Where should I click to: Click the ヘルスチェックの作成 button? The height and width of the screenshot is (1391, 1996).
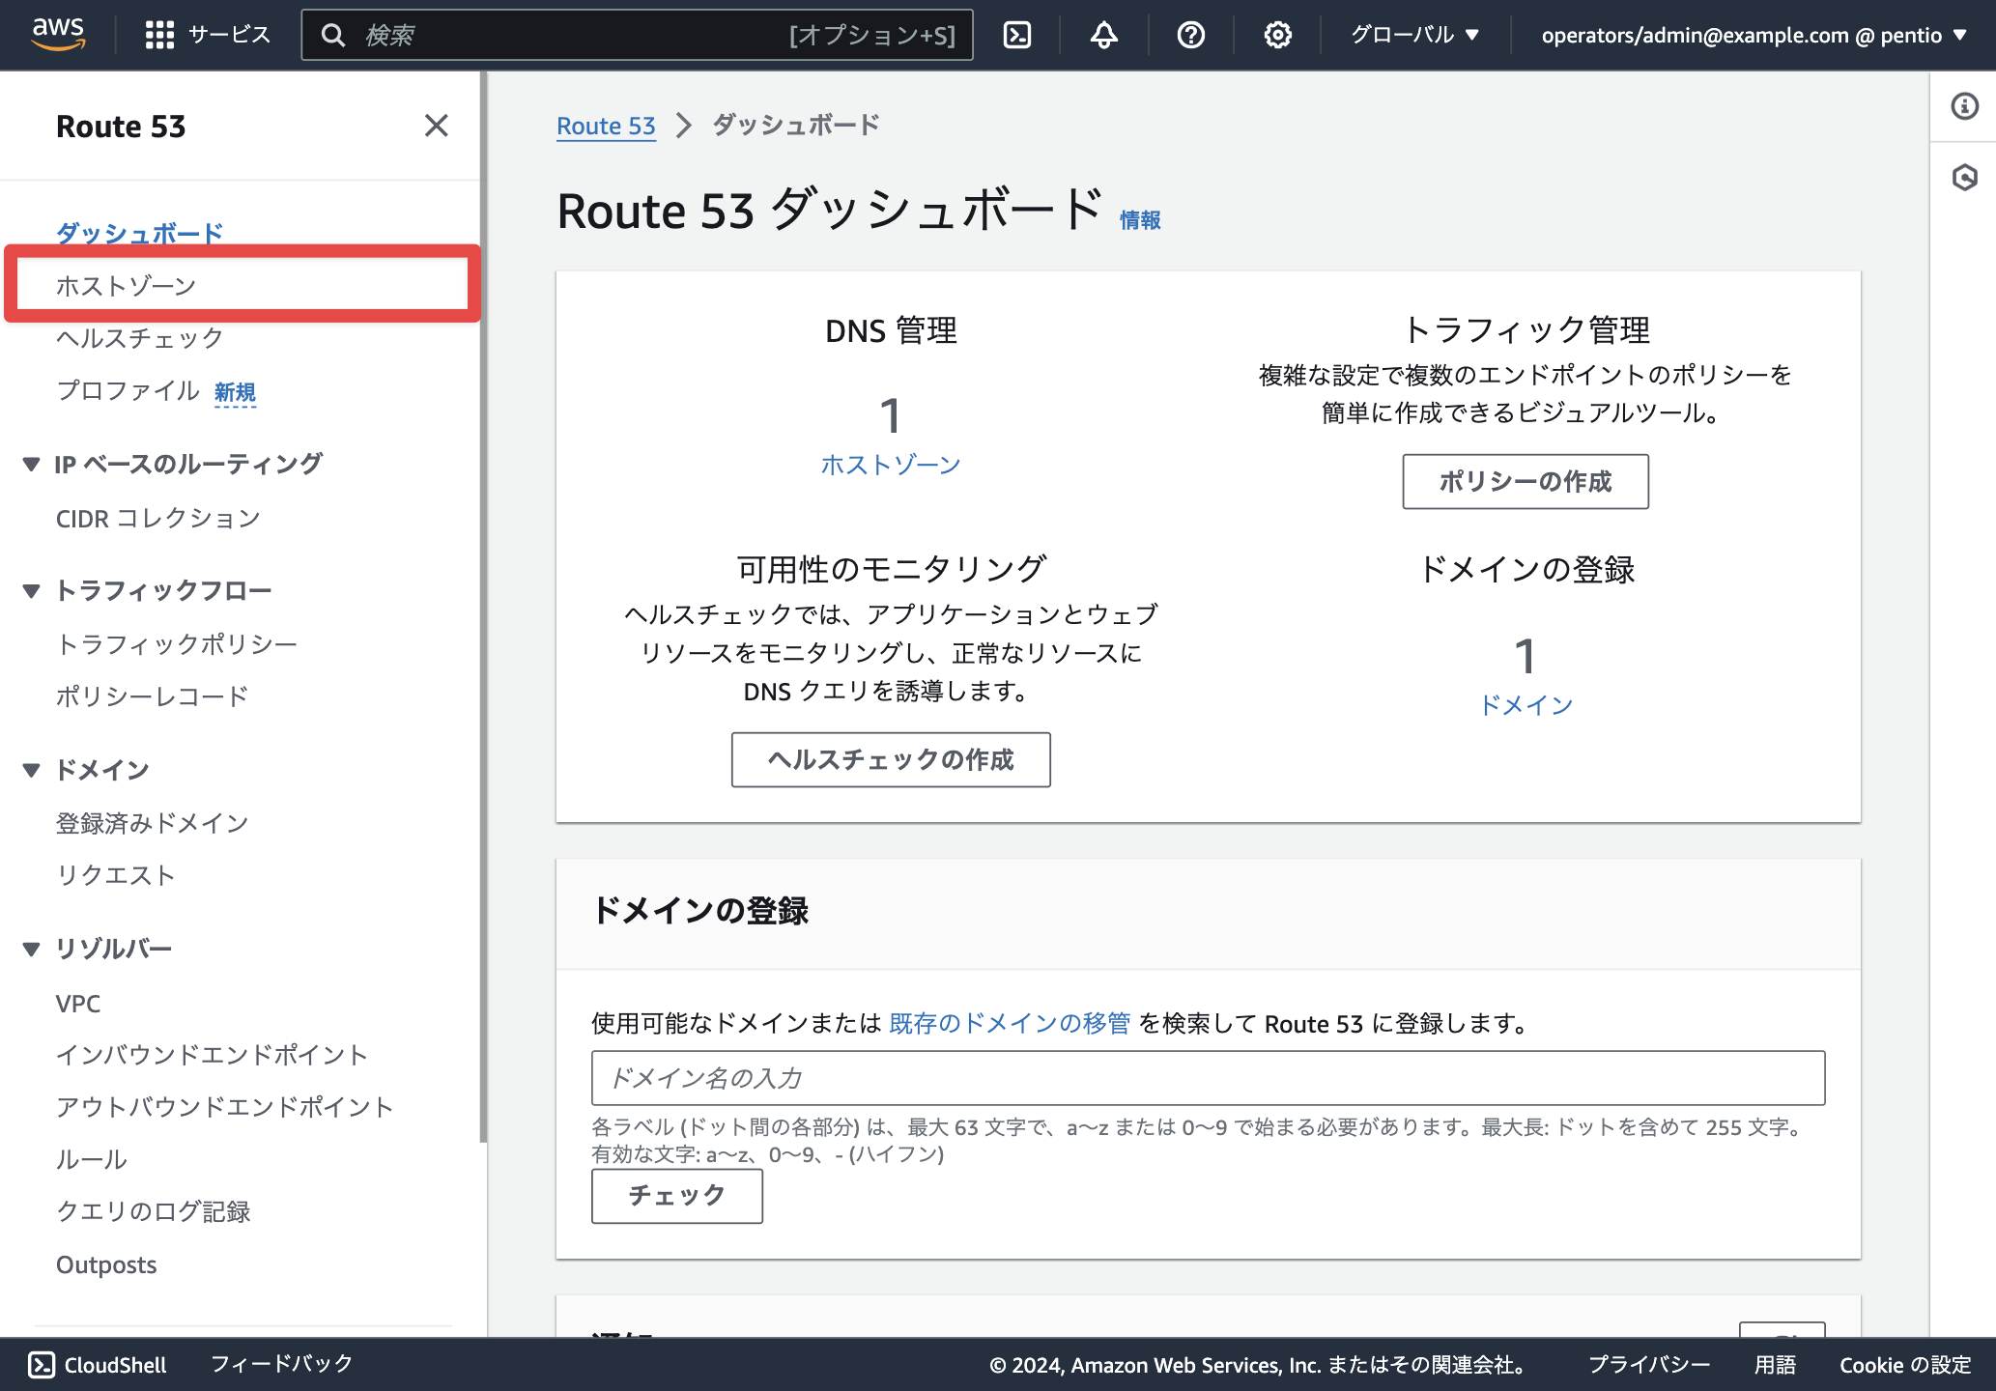(x=891, y=759)
